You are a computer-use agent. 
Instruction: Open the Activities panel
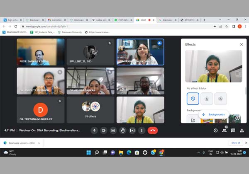point(242,130)
